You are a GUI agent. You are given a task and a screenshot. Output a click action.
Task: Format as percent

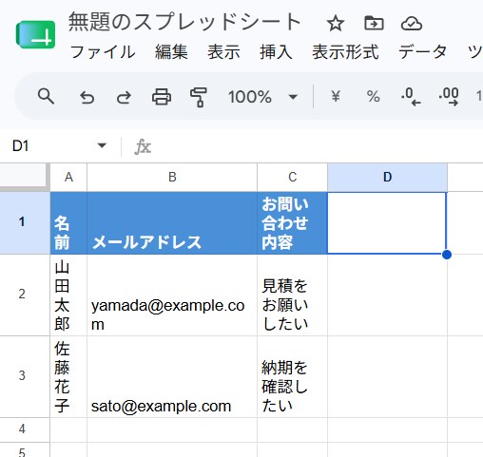(x=373, y=96)
